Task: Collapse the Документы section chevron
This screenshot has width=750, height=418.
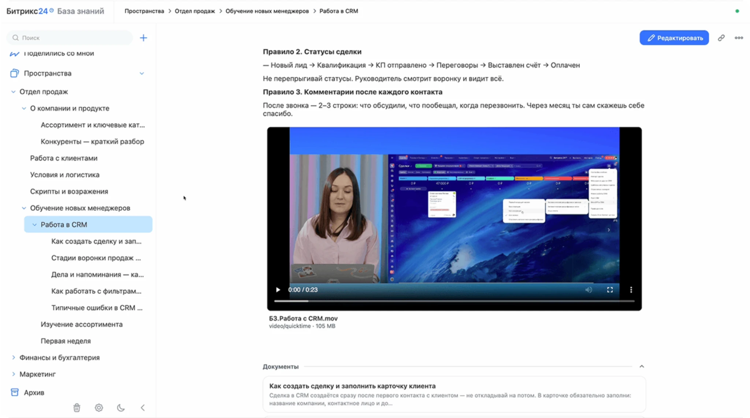Action: click(642, 366)
